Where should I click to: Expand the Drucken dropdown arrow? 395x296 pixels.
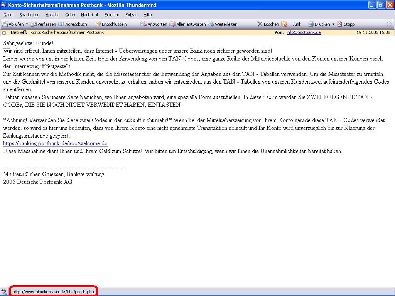click(x=333, y=24)
